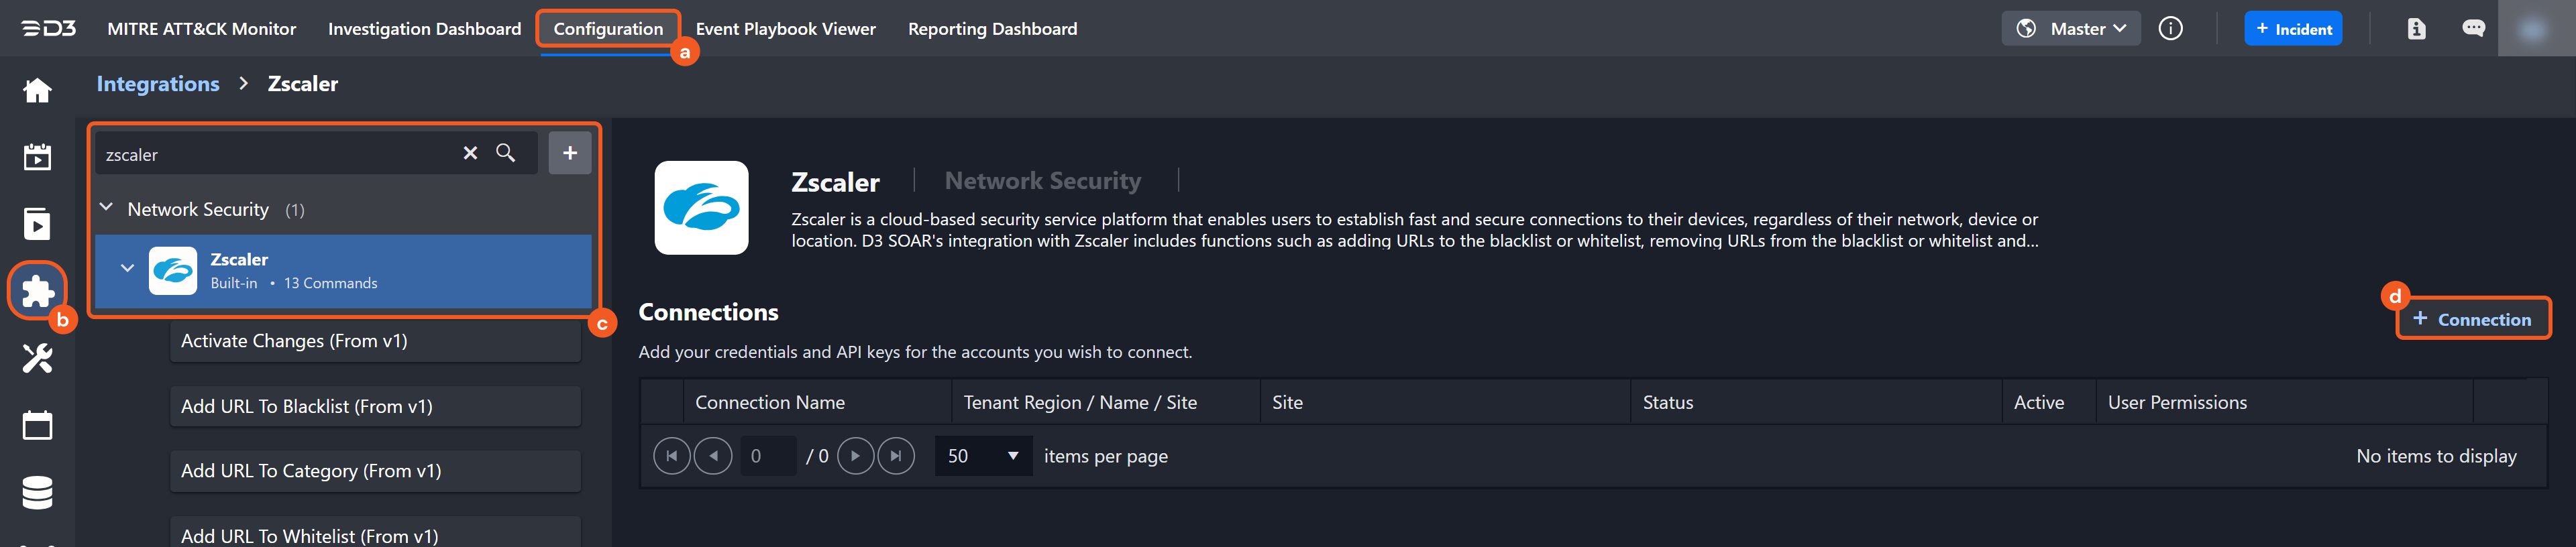Image resolution: width=2576 pixels, height=547 pixels.
Task: Click the Integrations breadcrumb link
Action: pyautogui.click(x=158, y=84)
